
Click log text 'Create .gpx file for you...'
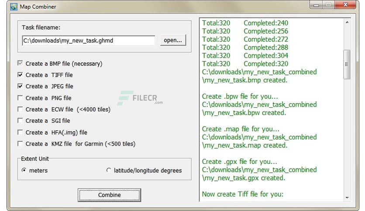point(239,161)
